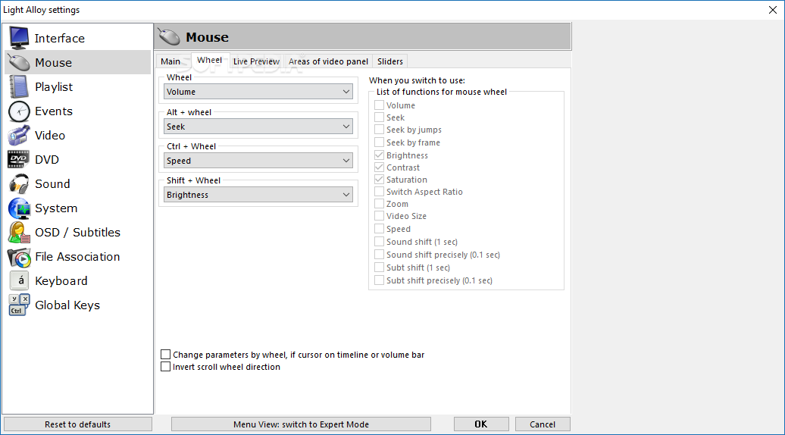The width and height of the screenshot is (785, 435).
Task: Click the File Association icon
Action: [x=19, y=257]
